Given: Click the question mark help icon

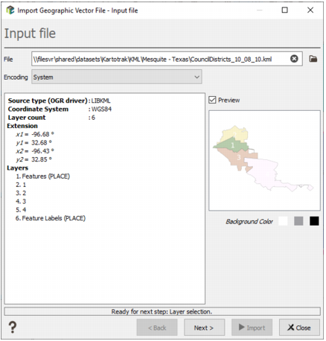Looking at the screenshot, I should pos(13,327).
